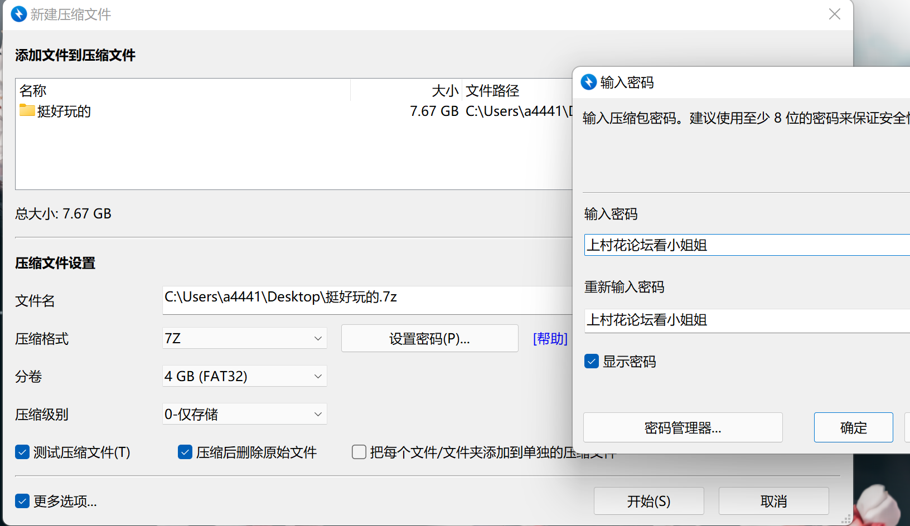Select the 7.67 GB size cell
Screen dimensions: 910x526
(434, 111)
